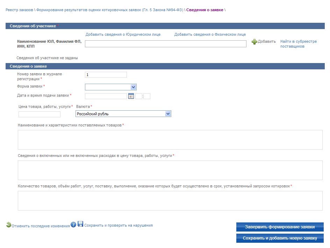This screenshot has width=330, height=248.
Task: Open Формирование результатов оценки котировочных заявок breadcrumb
Action: click(x=110, y=10)
